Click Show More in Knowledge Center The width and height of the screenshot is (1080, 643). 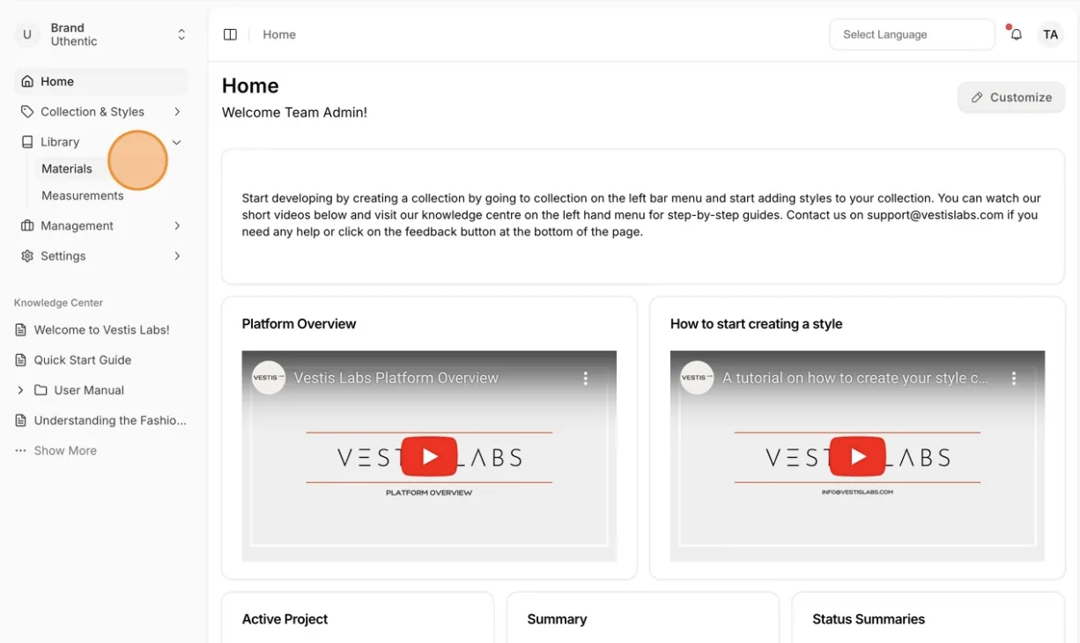pos(65,450)
